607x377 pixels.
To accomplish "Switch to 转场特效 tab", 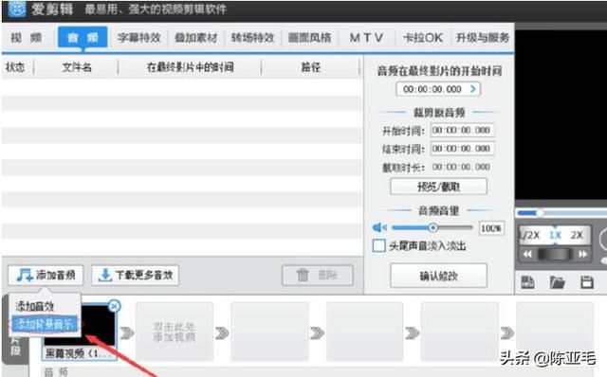I will click(x=252, y=38).
